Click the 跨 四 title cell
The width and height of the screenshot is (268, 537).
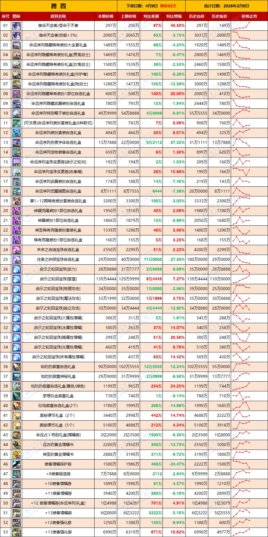pyautogui.click(x=59, y=6)
